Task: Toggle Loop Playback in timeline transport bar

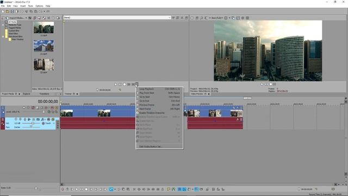Action: coord(67,189)
